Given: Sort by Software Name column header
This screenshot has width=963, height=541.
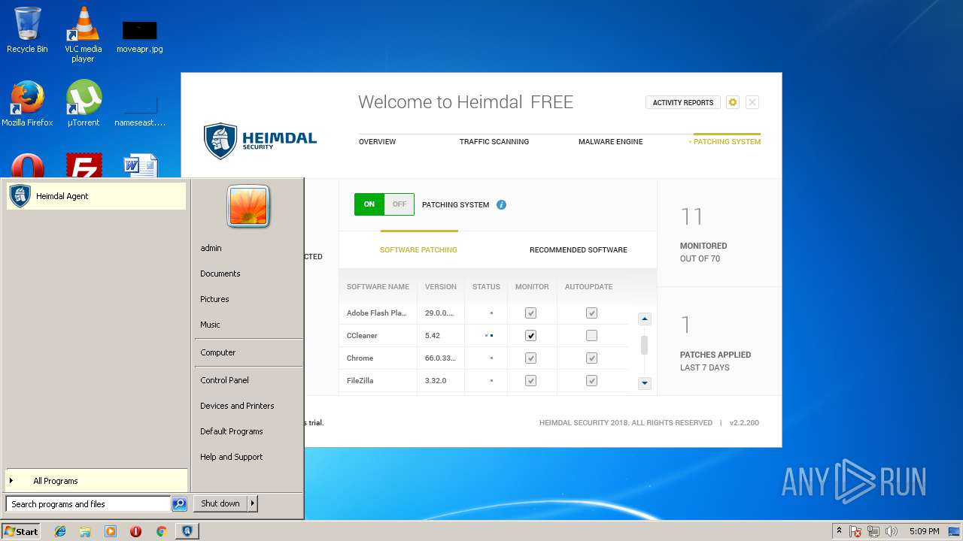Looking at the screenshot, I should point(378,286).
